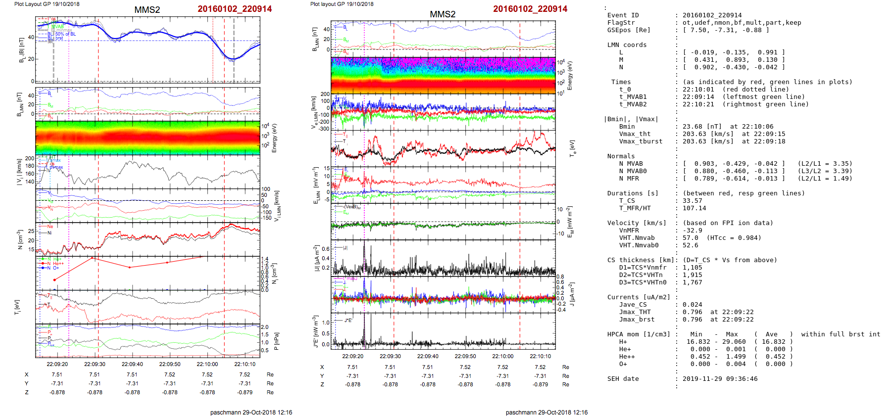Click the 'Plot layout GP 19/10/2018' lowercase-layout header
Screen dimensions: 893x416
[x=342, y=4]
